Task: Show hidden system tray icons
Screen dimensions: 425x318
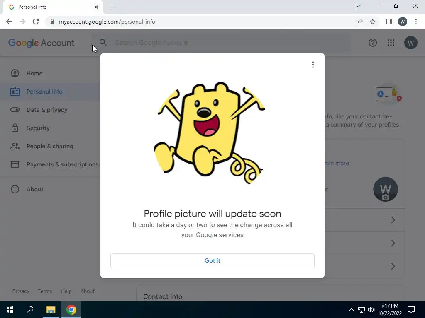Action: (x=351, y=310)
